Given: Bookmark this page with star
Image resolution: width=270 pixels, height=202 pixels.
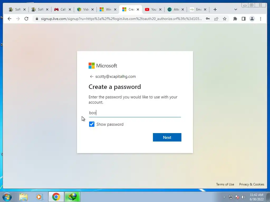Looking at the screenshot, I should (225, 19).
